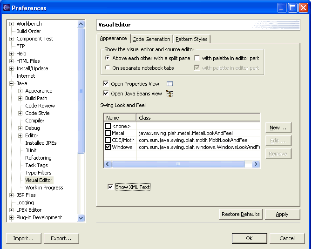Image resolution: width=312 pixels, height=249 pixels.
Task: Click the New... look and feel button
Action: (278, 128)
